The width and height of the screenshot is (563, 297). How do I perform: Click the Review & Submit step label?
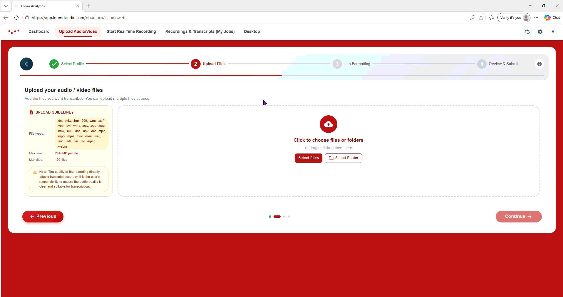(x=504, y=64)
